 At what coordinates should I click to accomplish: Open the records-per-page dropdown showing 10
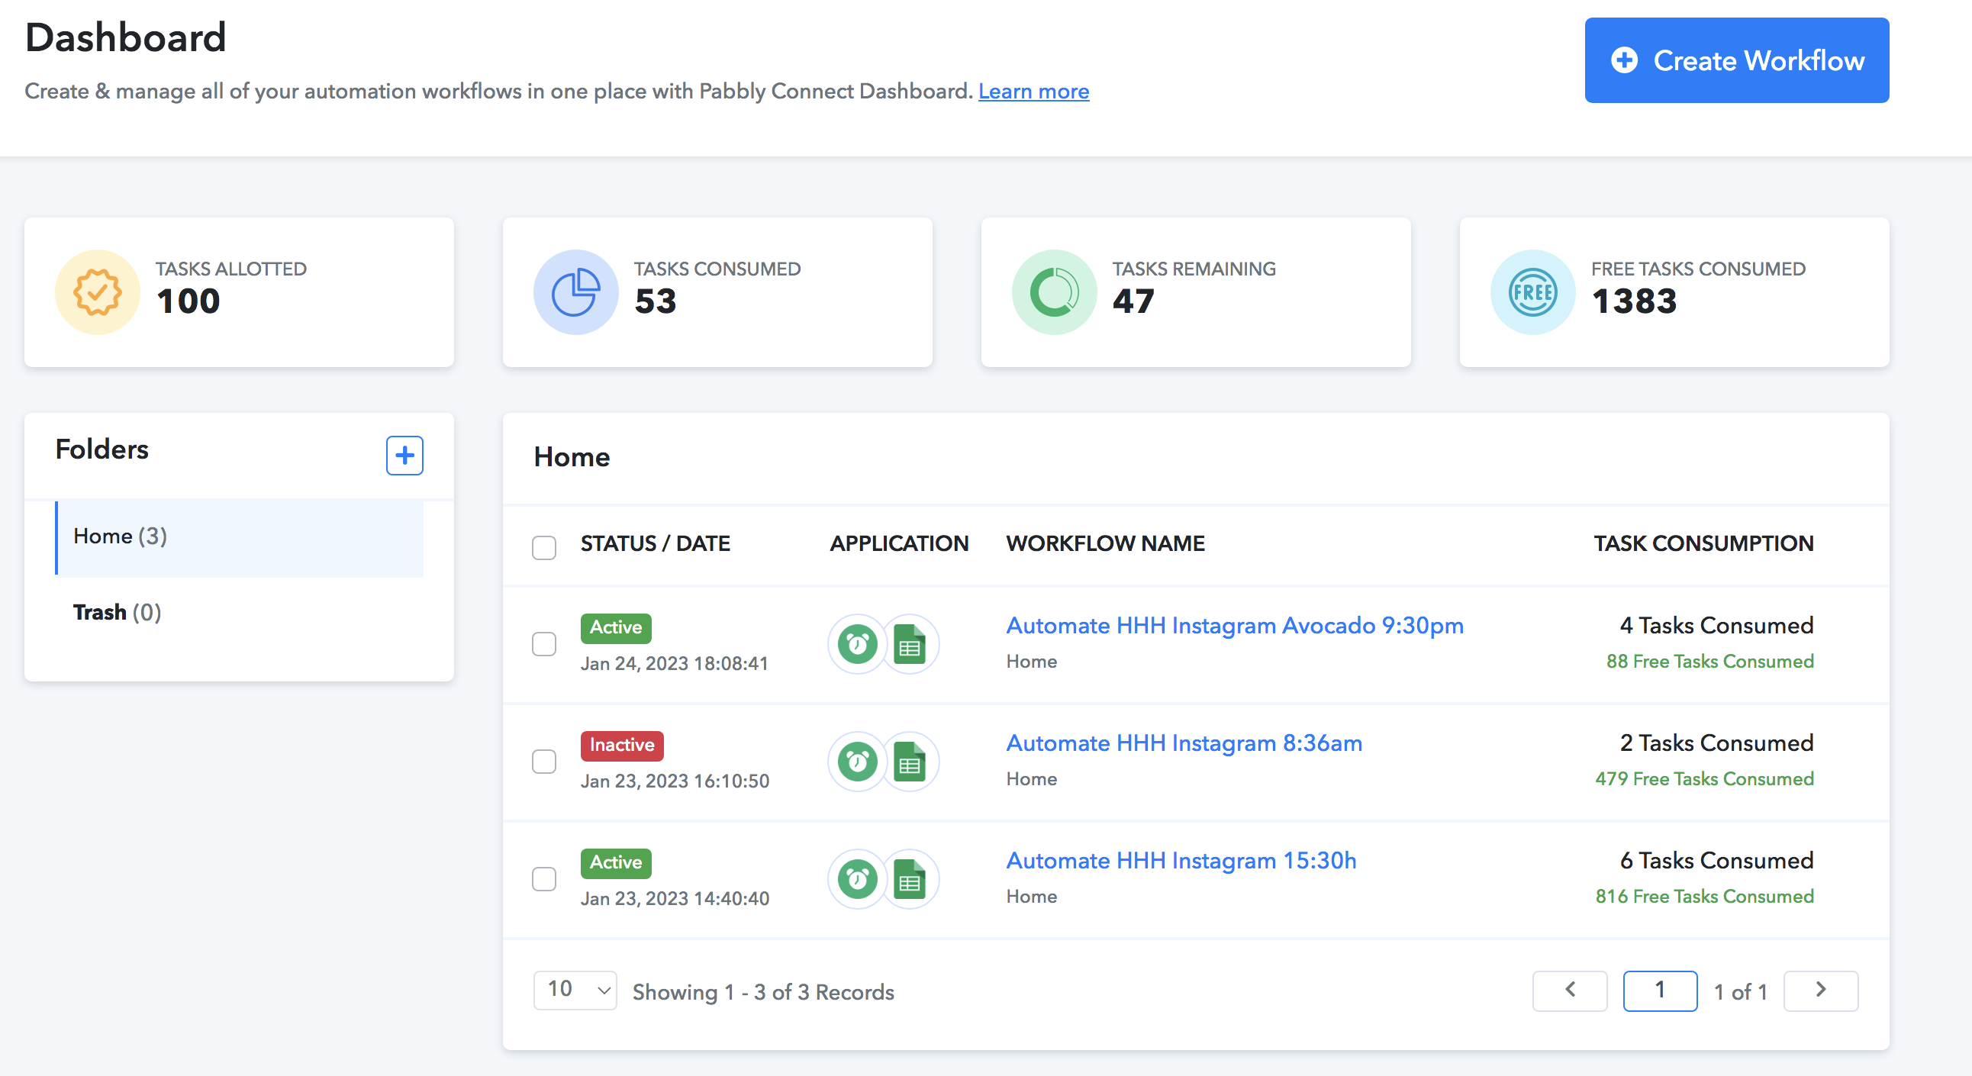coord(575,991)
